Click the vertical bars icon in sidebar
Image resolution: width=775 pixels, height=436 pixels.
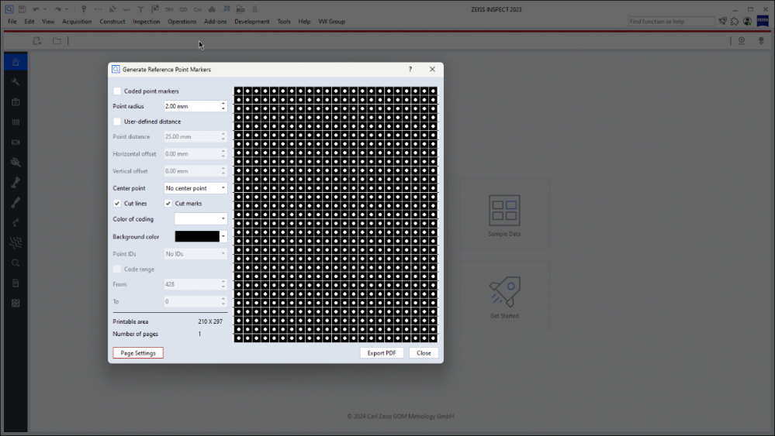point(16,122)
